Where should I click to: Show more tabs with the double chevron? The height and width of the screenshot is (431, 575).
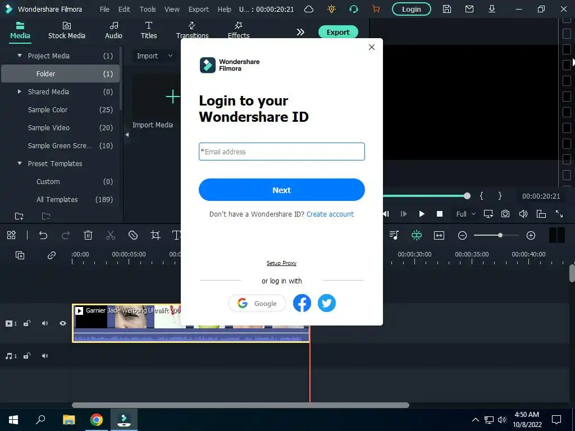(300, 32)
